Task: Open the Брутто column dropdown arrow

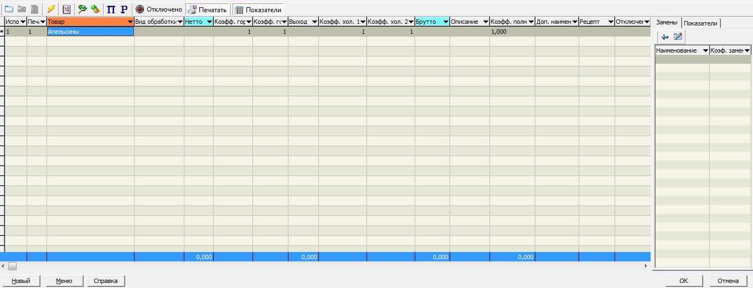Action: point(446,22)
